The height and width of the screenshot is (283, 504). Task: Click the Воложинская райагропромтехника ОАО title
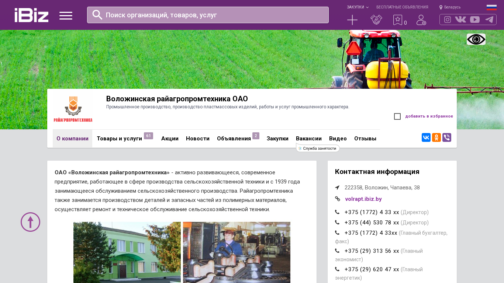point(177,99)
